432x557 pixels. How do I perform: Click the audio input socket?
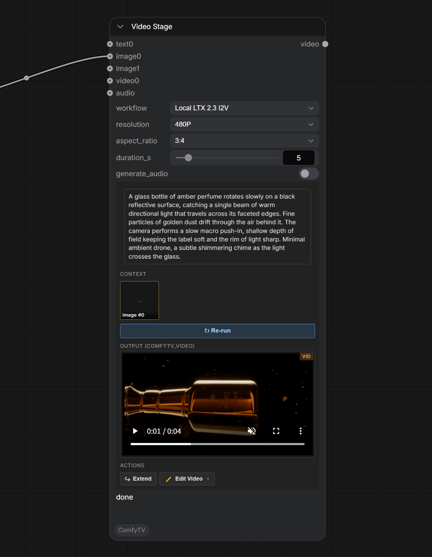coord(110,93)
